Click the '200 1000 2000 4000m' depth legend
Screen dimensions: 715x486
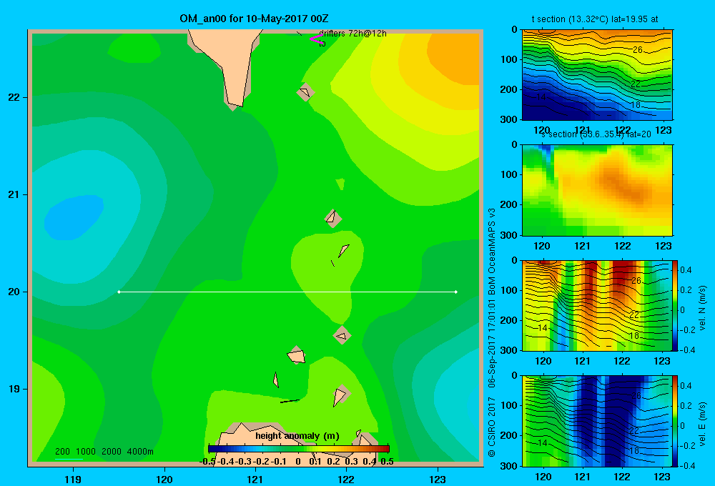(104, 452)
